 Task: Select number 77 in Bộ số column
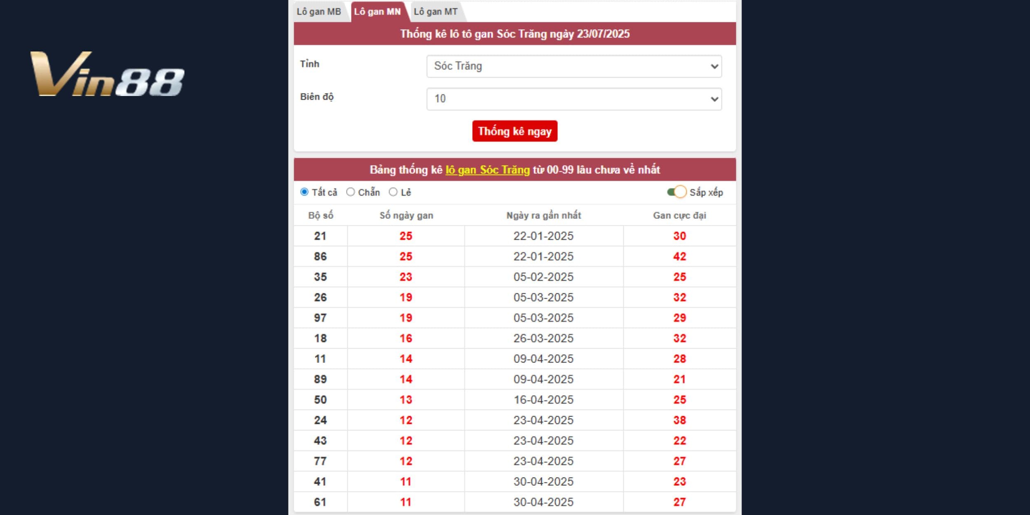pos(320,461)
